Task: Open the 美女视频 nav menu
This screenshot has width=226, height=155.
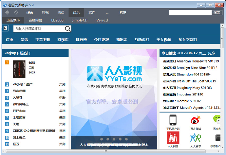Action: 164,40
